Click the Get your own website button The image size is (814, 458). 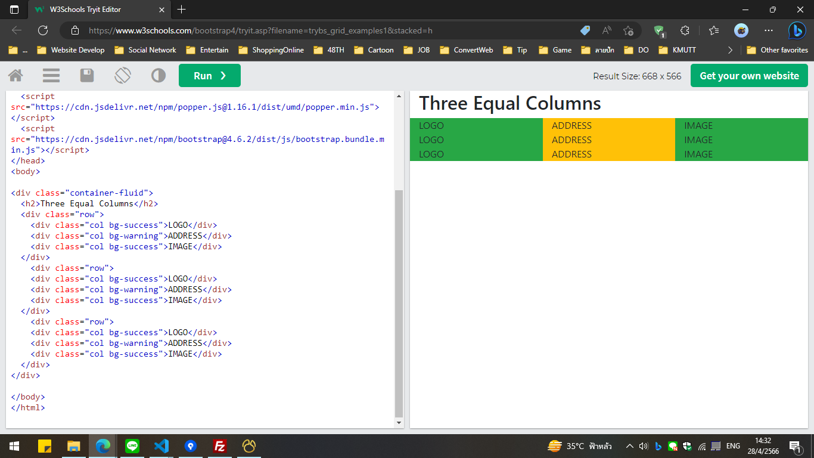point(749,76)
